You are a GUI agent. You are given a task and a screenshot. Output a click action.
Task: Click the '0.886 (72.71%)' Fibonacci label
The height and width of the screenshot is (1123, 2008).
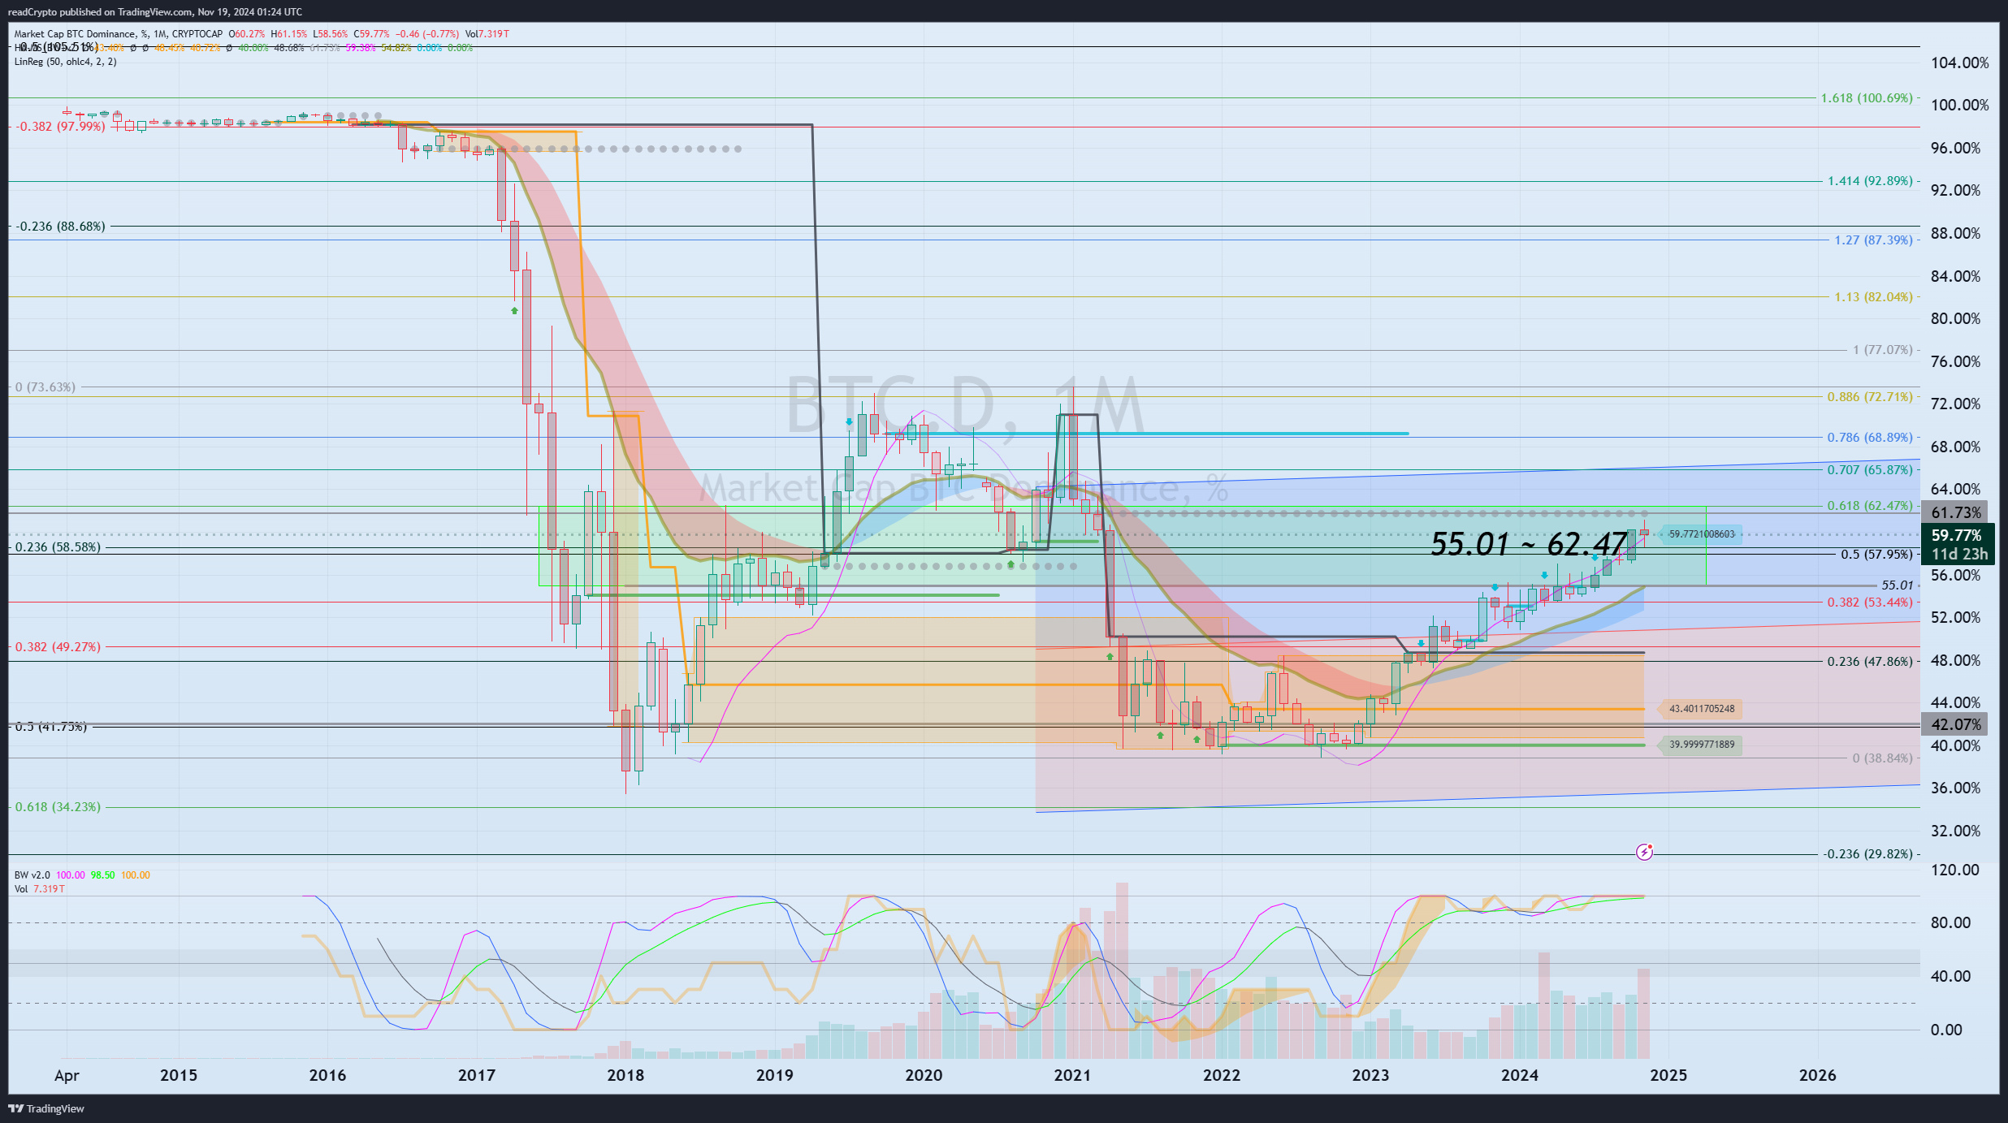[1870, 397]
